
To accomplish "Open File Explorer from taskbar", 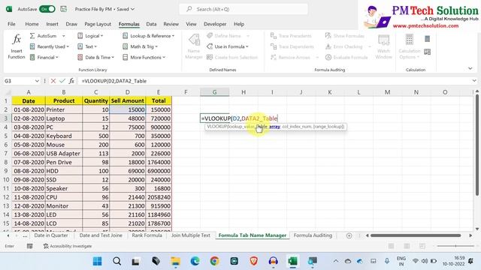I will (175, 261).
